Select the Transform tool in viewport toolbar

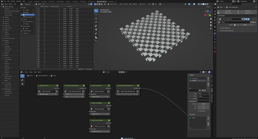tap(96, 29)
